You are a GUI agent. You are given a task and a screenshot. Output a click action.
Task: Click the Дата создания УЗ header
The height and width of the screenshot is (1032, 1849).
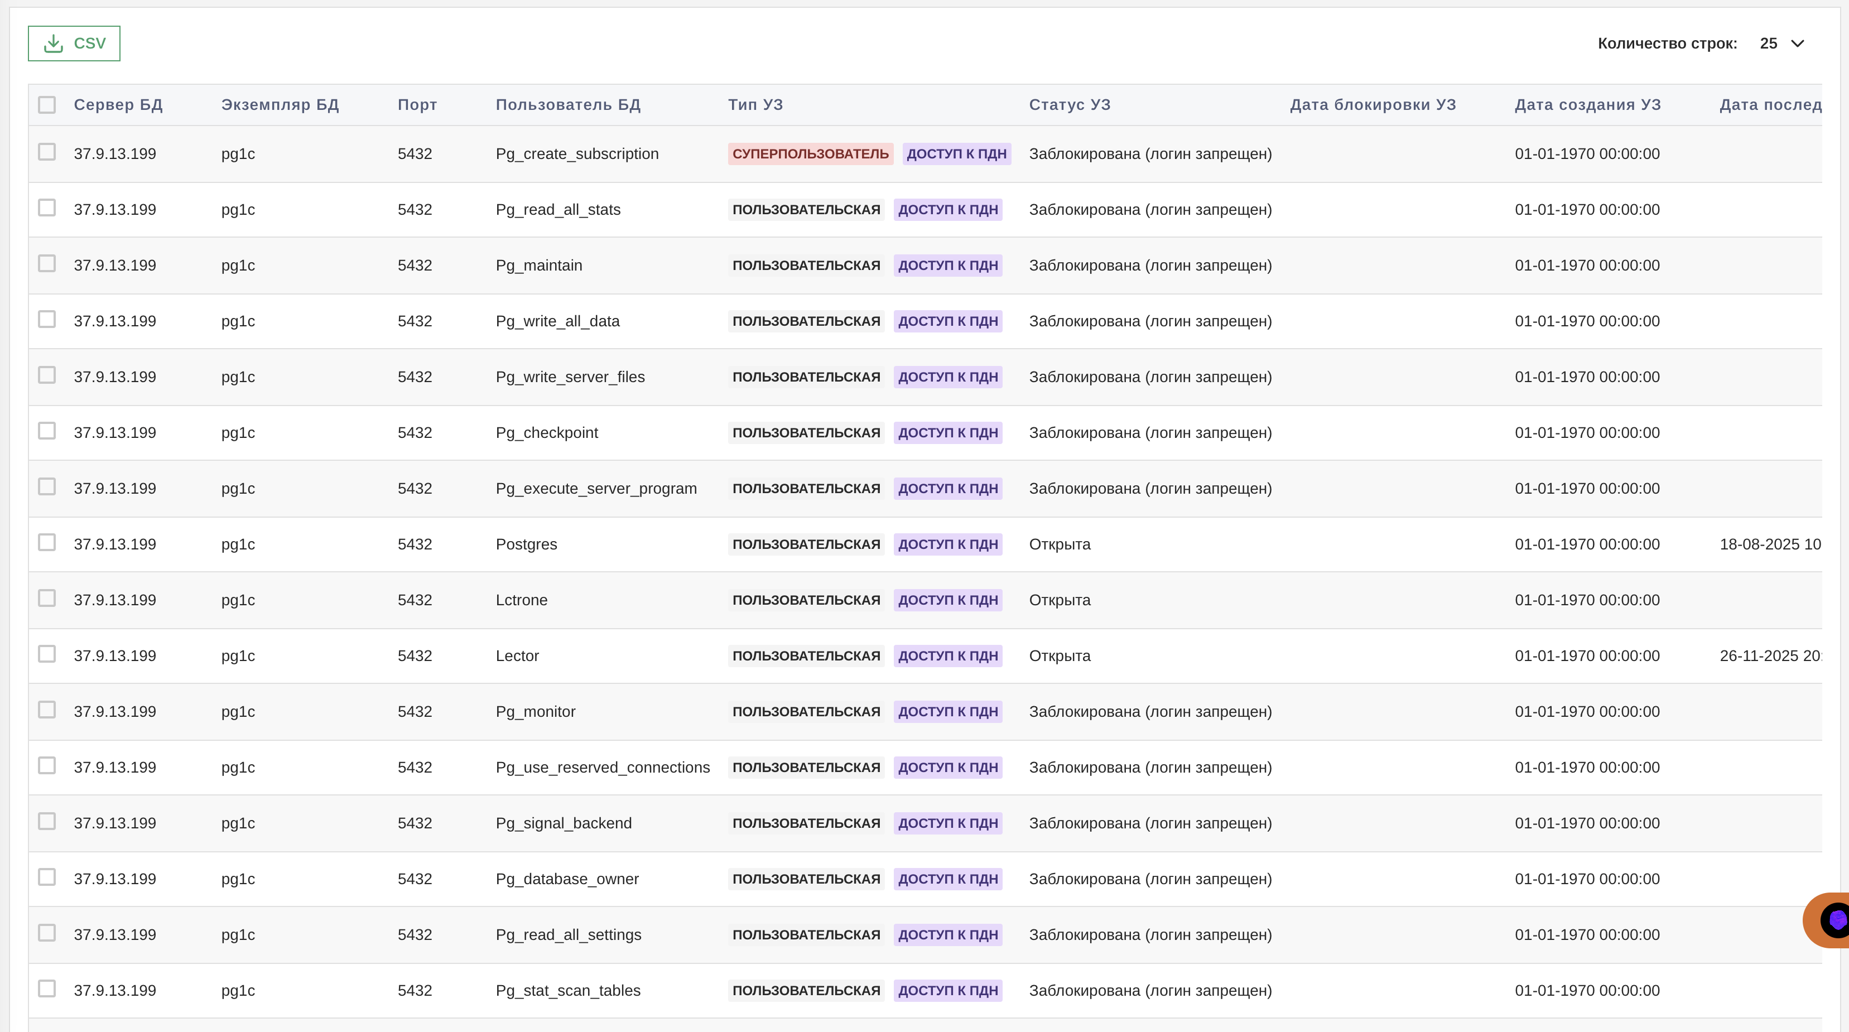[x=1588, y=105]
